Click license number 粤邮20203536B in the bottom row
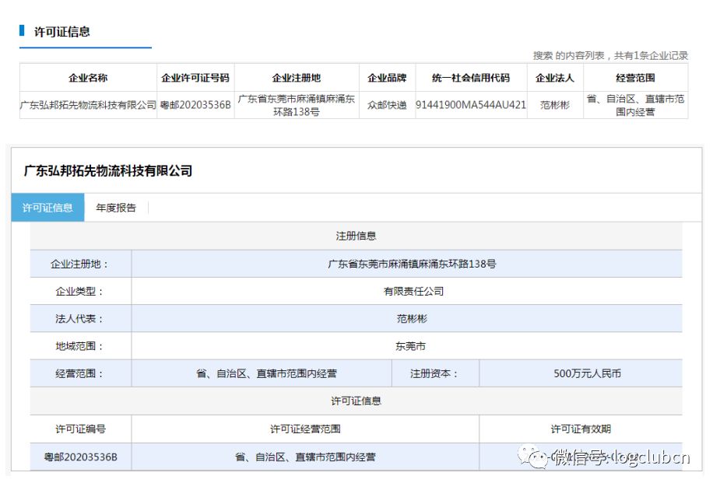 click(80, 457)
